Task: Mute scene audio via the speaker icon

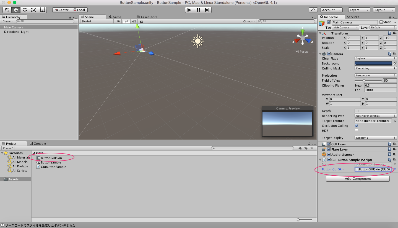Action: click(x=134, y=21)
